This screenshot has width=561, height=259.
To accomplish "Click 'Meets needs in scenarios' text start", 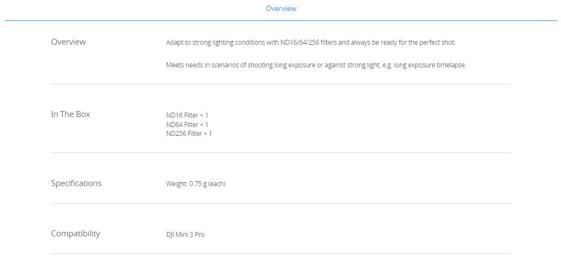I will click(x=201, y=66).
